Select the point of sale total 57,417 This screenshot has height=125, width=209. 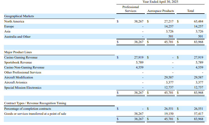[x=198, y=114]
